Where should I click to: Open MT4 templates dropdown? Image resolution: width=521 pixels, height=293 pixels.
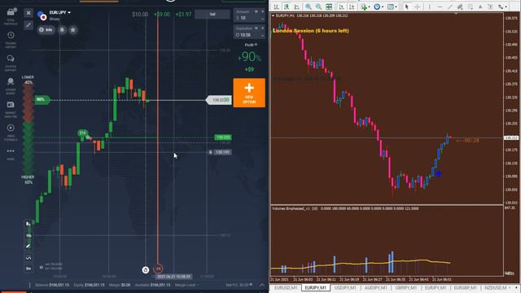coord(392,7)
